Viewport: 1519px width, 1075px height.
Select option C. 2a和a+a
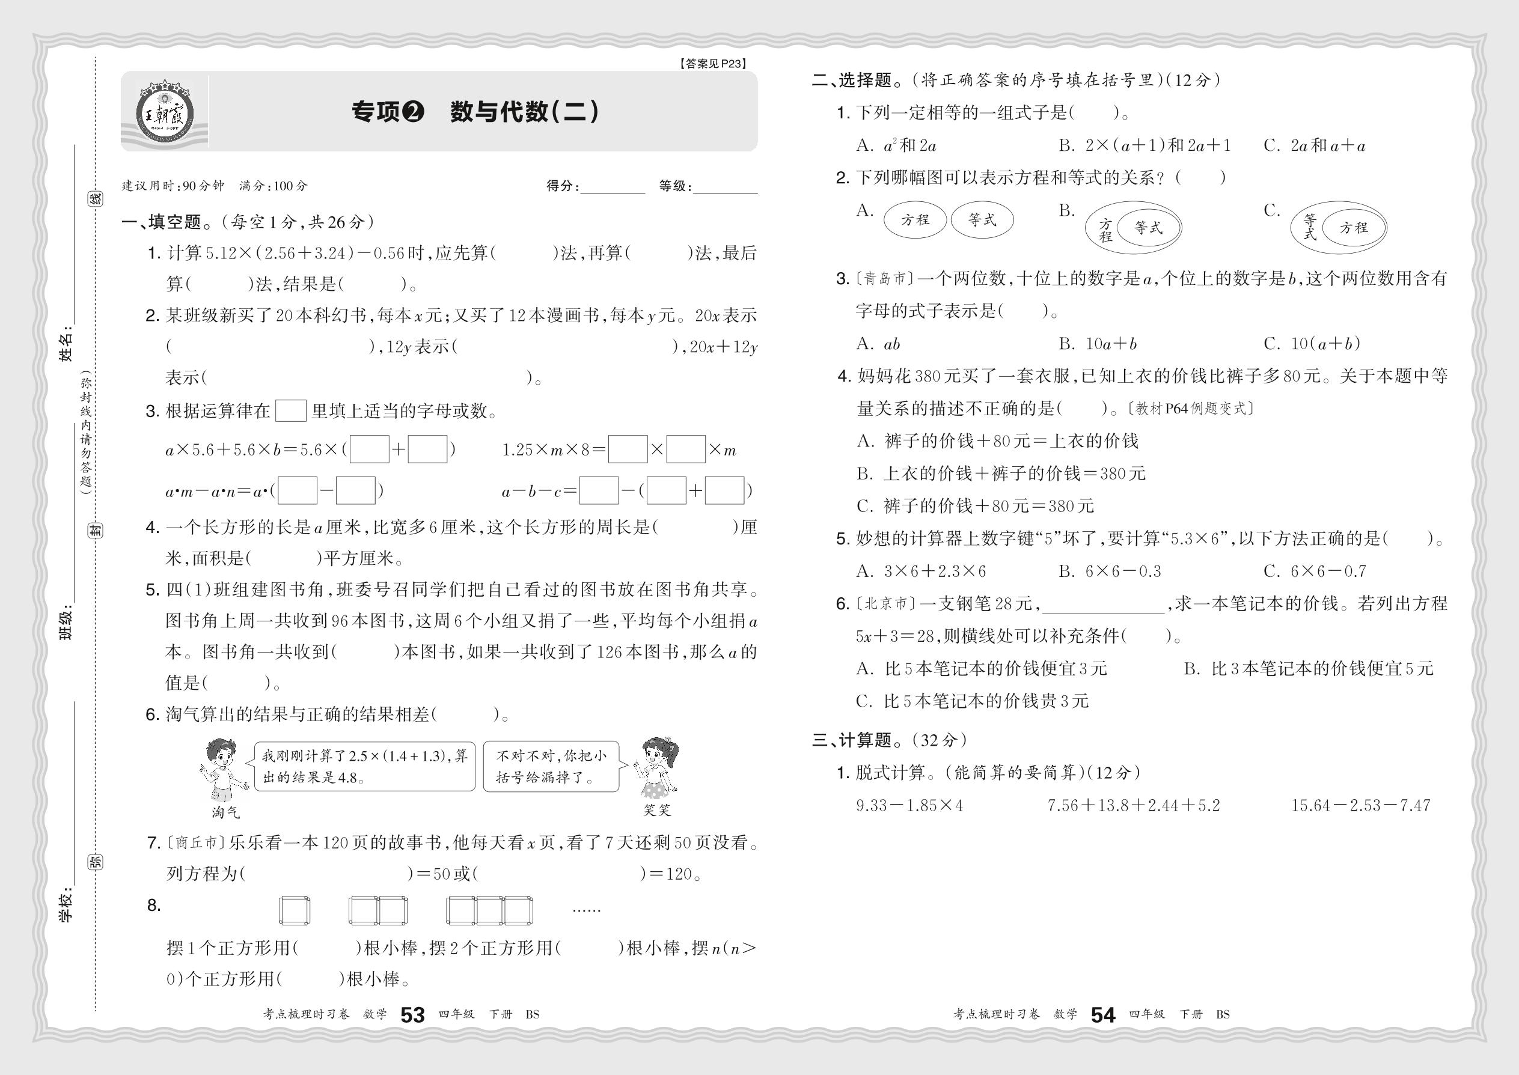[1315, 145]
